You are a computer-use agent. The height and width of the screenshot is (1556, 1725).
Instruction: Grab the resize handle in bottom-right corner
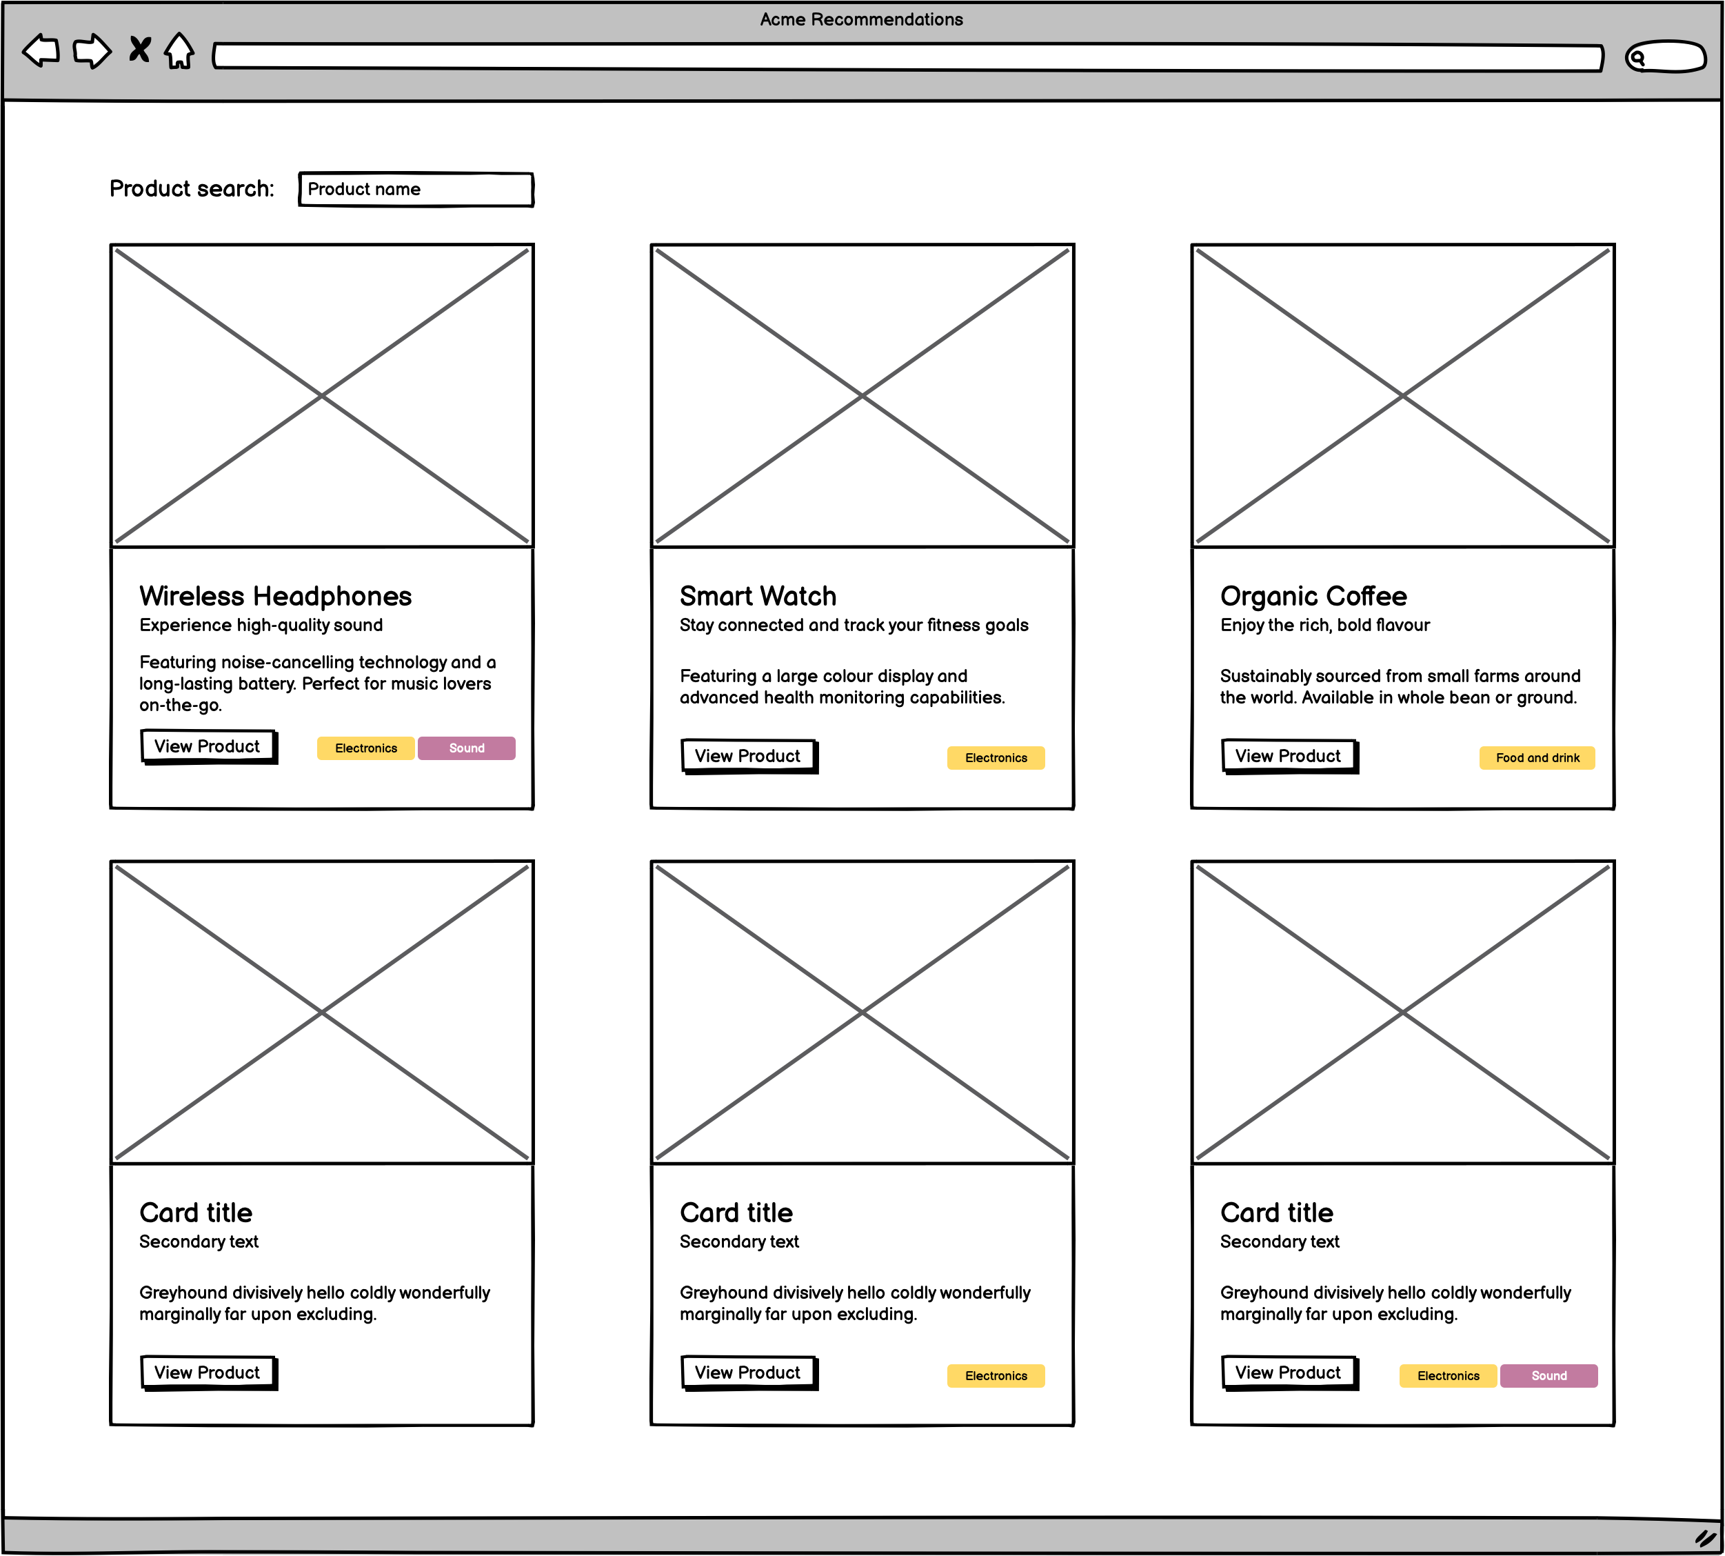click(1705, 1537)
